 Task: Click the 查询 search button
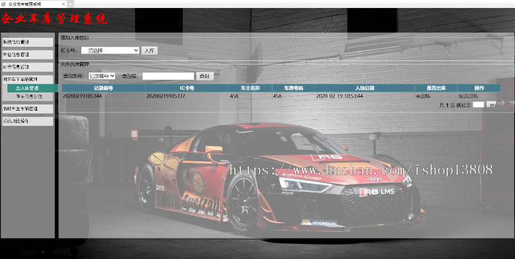[x=205, y=76]
